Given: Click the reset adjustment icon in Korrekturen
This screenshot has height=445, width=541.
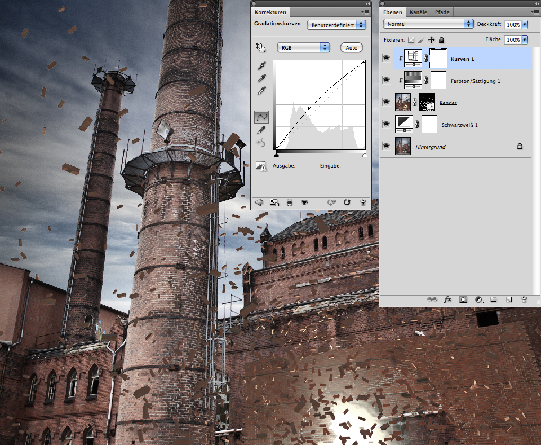Looking at the screenshot, I should click(347, 202).
